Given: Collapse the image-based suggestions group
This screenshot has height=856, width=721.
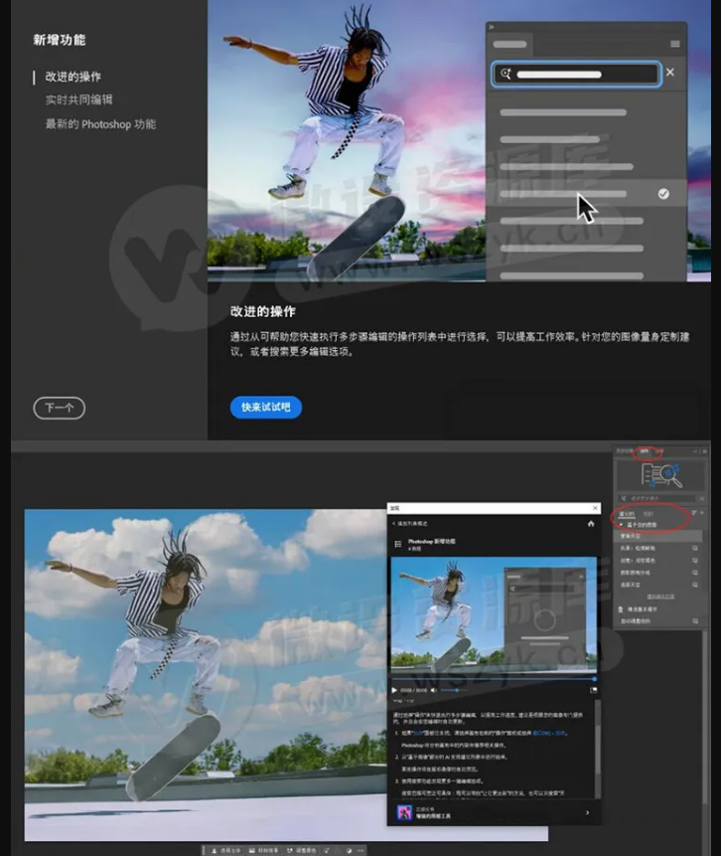Looking at the screenshot, I should click(621, 525).
